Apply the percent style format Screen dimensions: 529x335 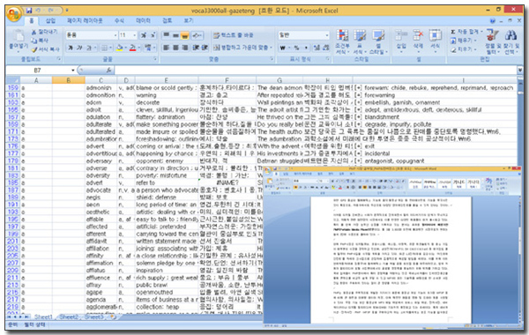click(296, 48)
